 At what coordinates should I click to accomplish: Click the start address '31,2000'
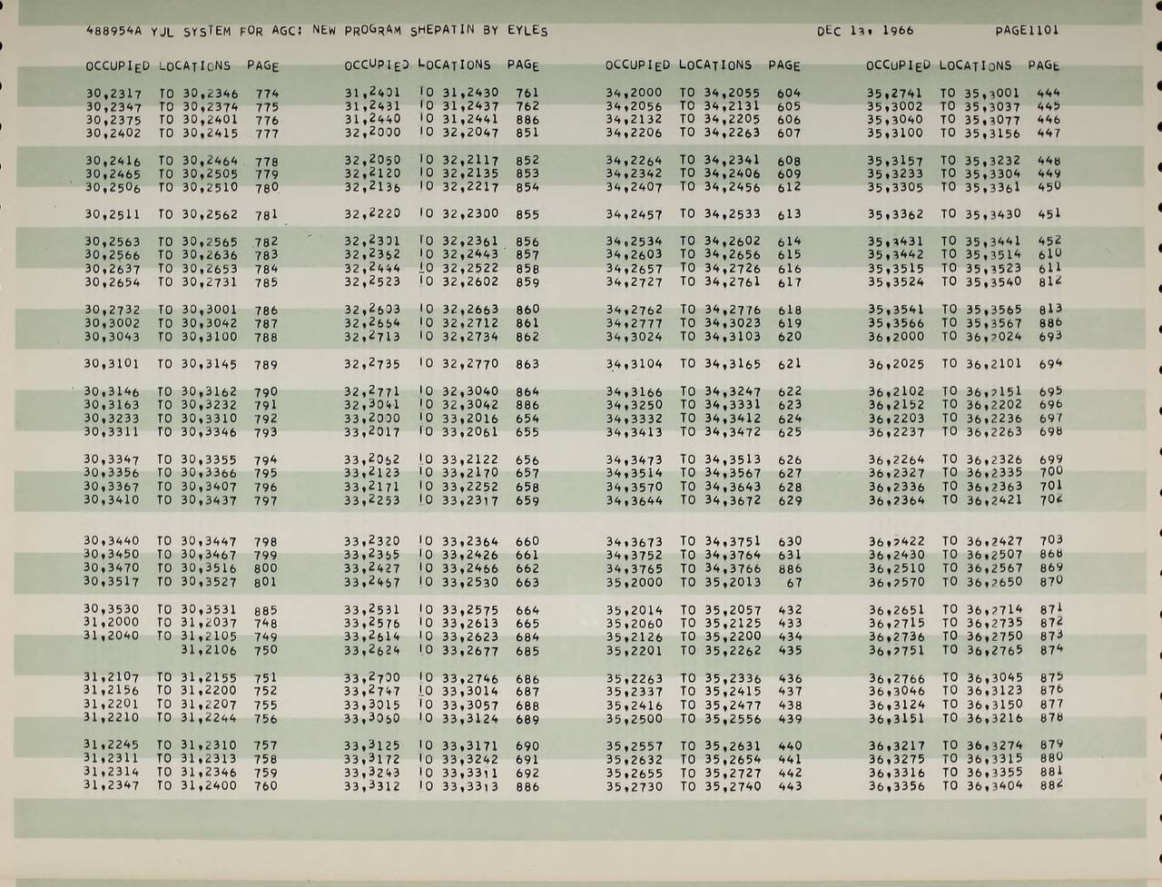pos(112,623)
